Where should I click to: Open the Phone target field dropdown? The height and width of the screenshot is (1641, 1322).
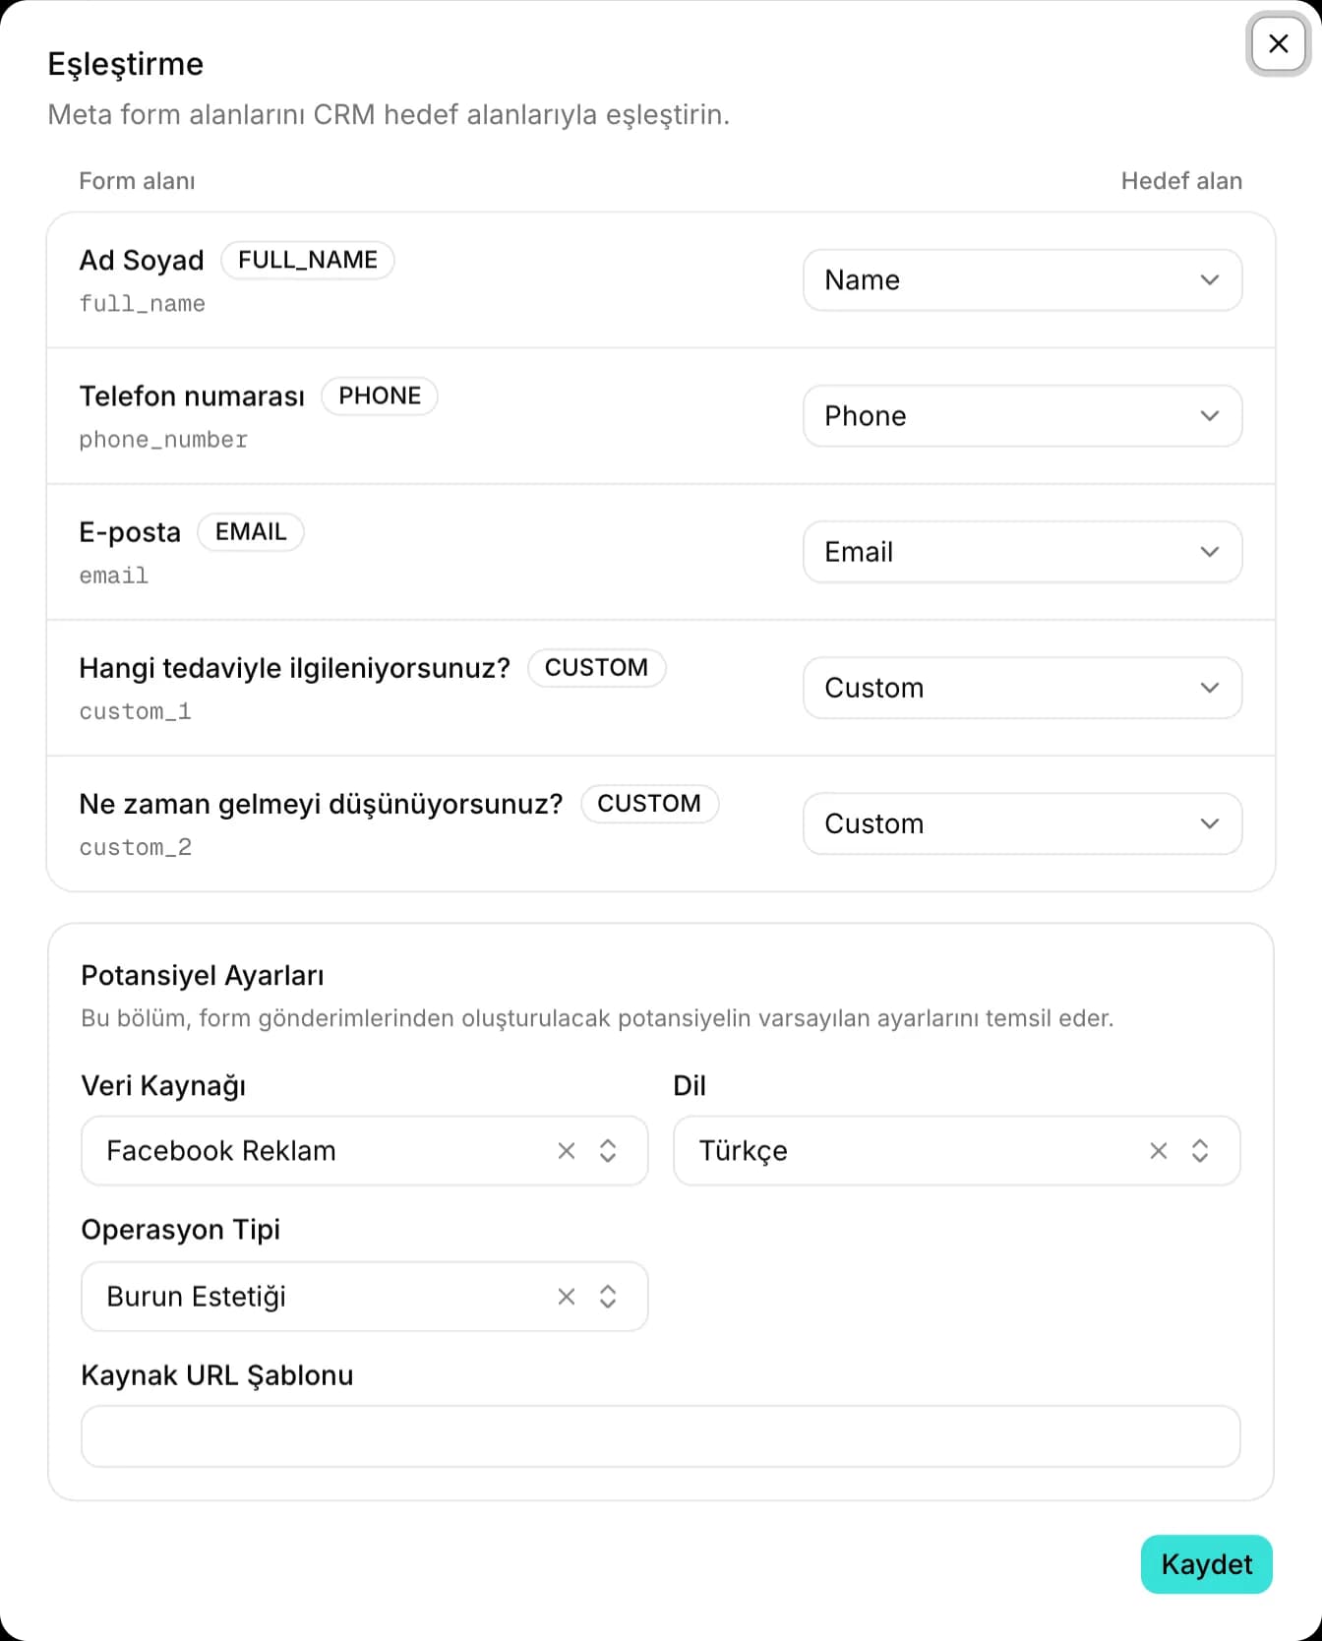click(1022, 416)
